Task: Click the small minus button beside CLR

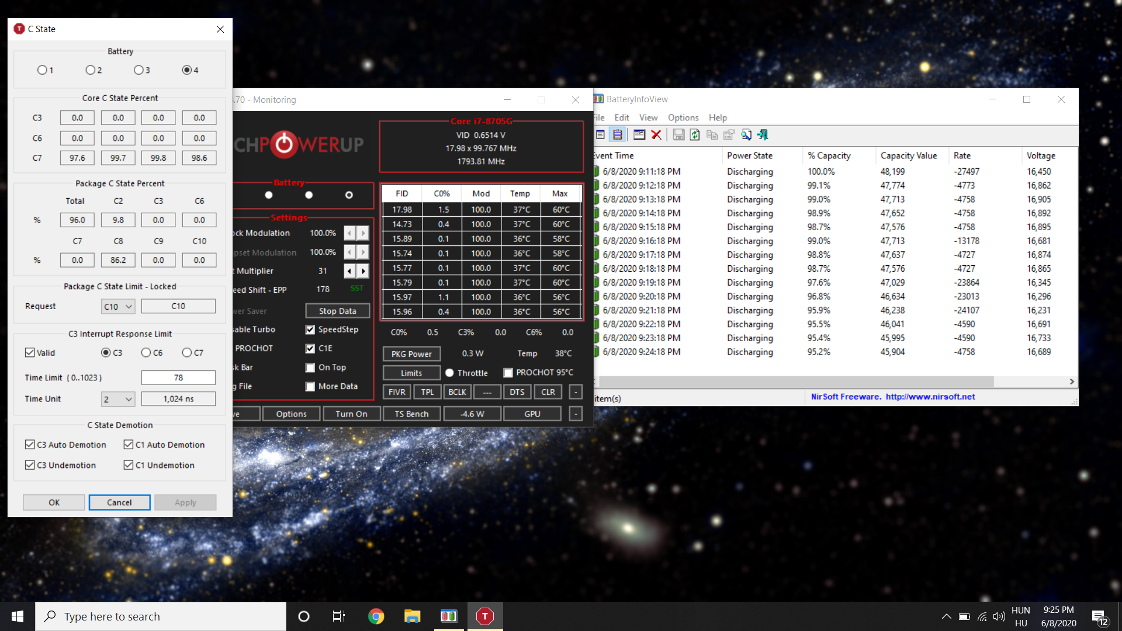Action: [576, 392]
